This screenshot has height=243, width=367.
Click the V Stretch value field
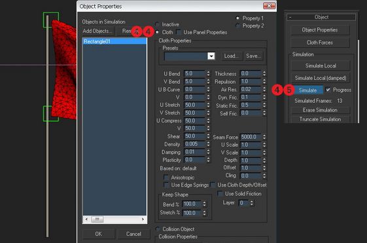[195, 113]
